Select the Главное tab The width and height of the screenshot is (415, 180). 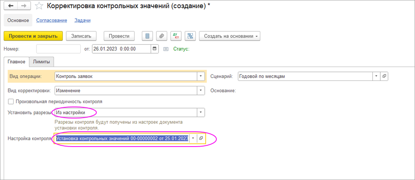[16, 62]
